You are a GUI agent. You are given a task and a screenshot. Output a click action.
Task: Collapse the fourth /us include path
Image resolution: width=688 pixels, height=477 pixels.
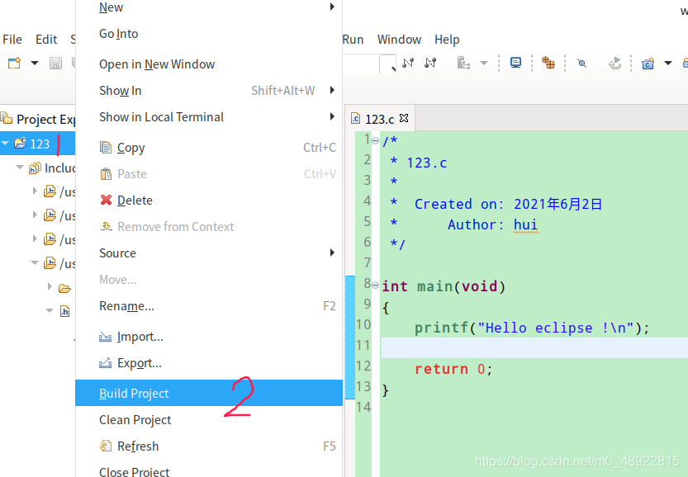[x=35, y=263]
